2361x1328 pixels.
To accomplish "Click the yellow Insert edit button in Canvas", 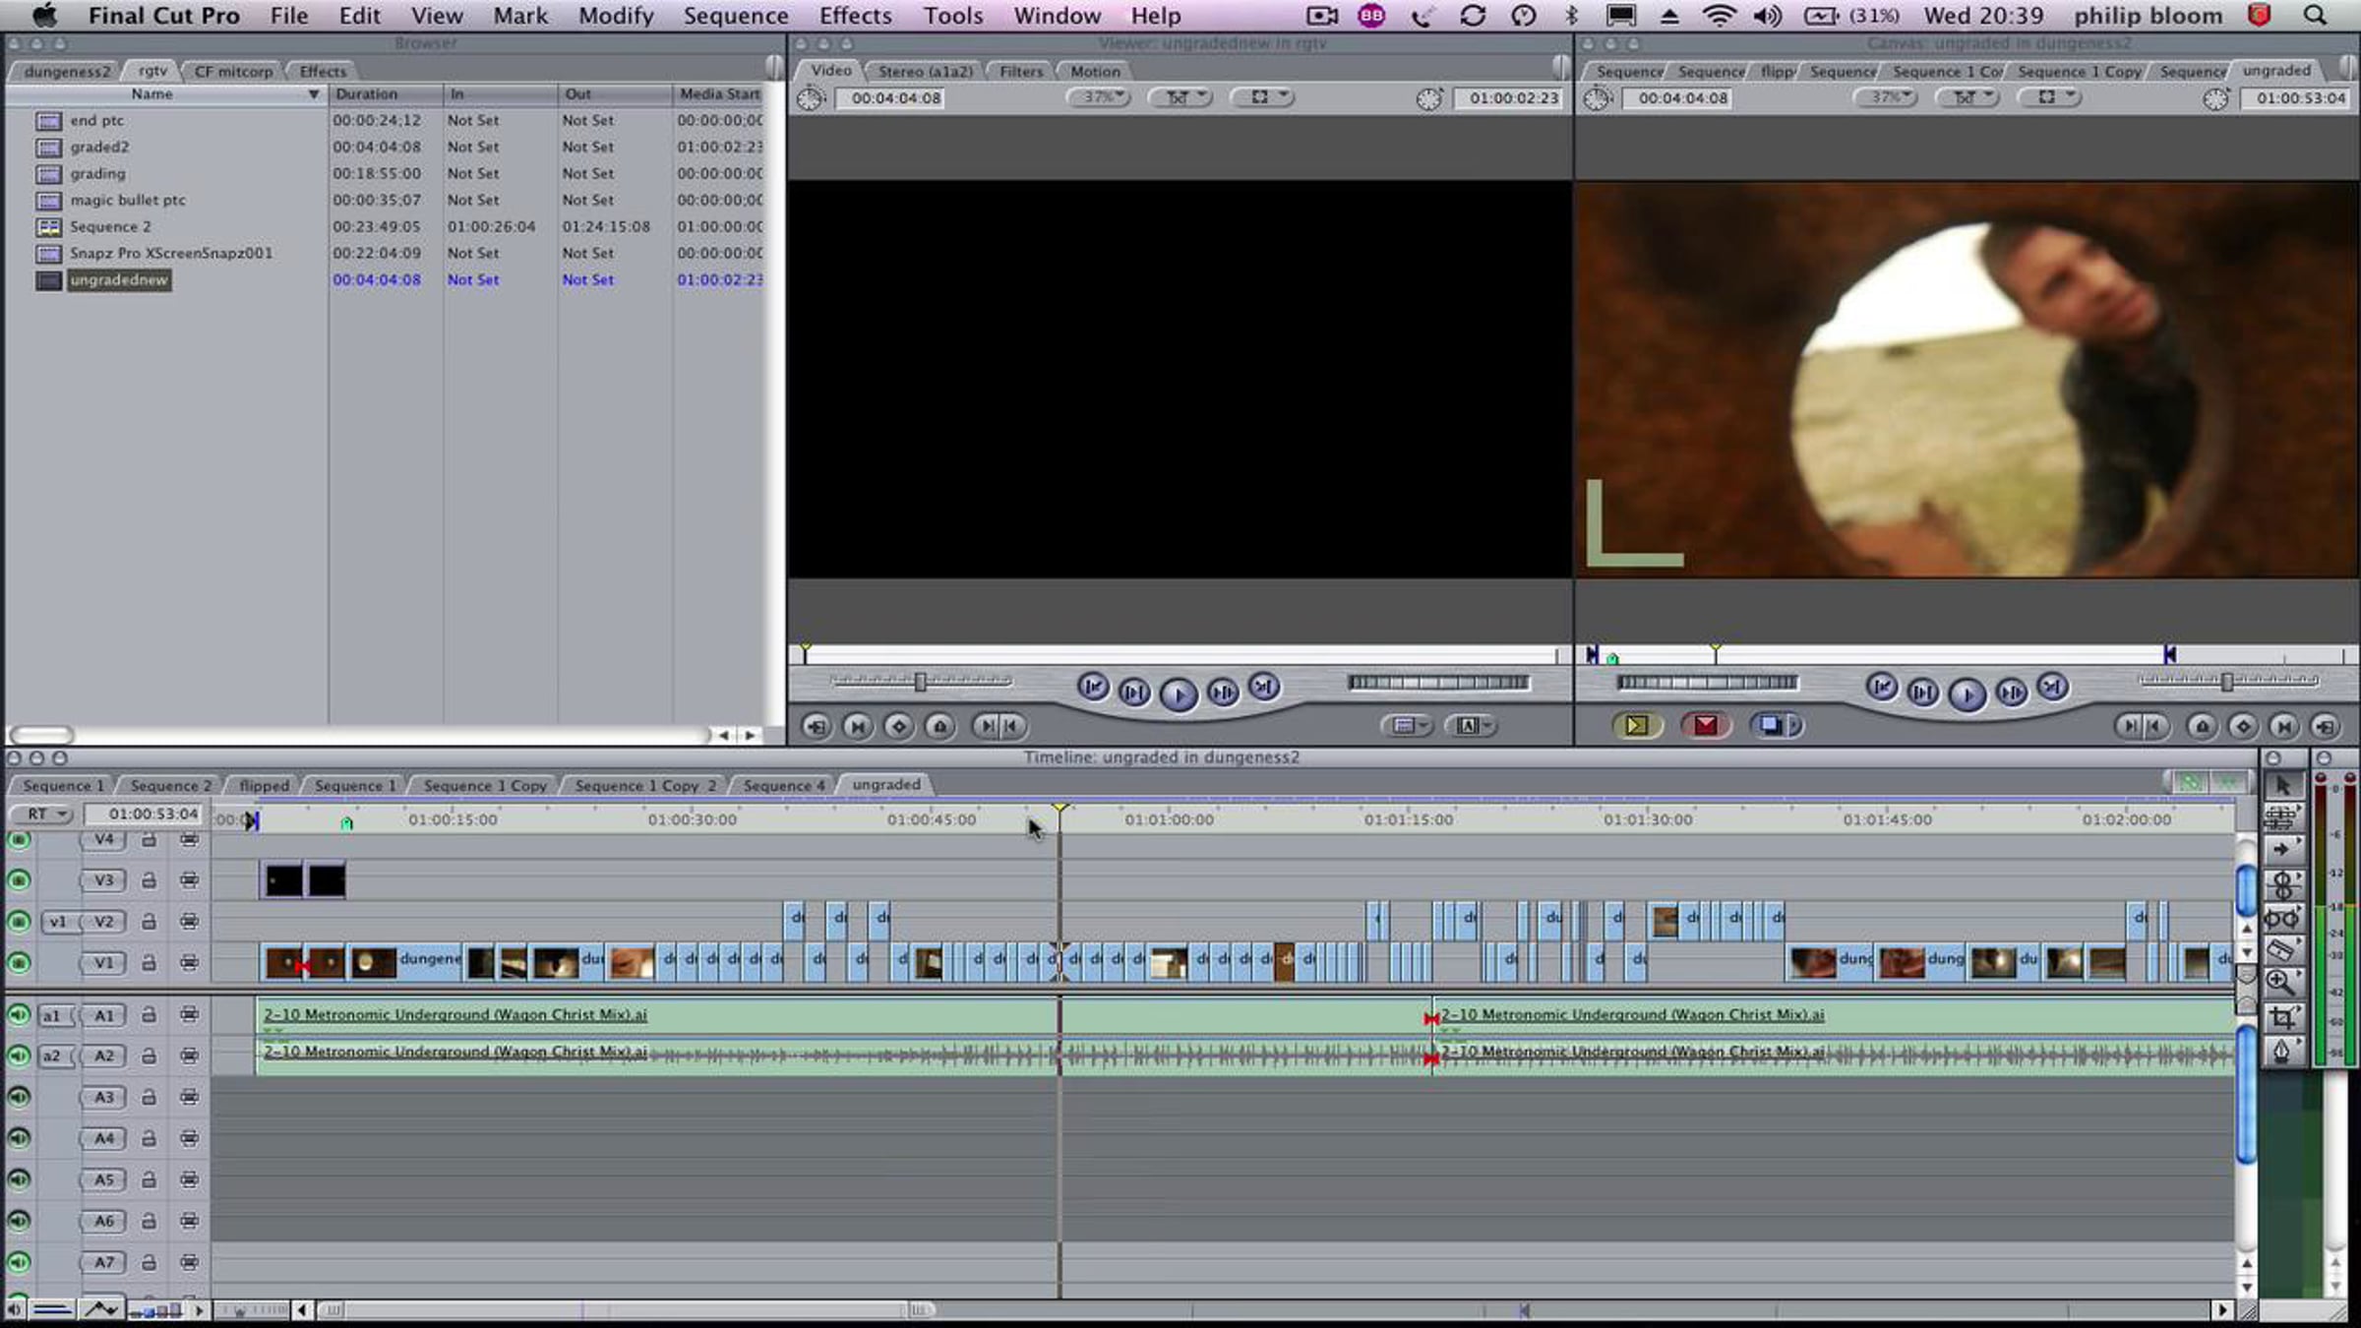I will [1637, 726].
